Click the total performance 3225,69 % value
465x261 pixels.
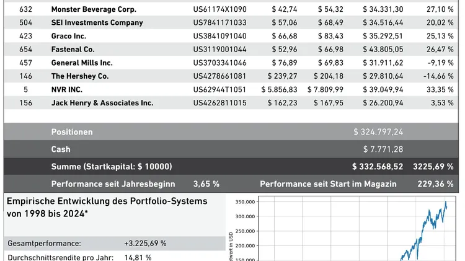click(x=433, y=167)
